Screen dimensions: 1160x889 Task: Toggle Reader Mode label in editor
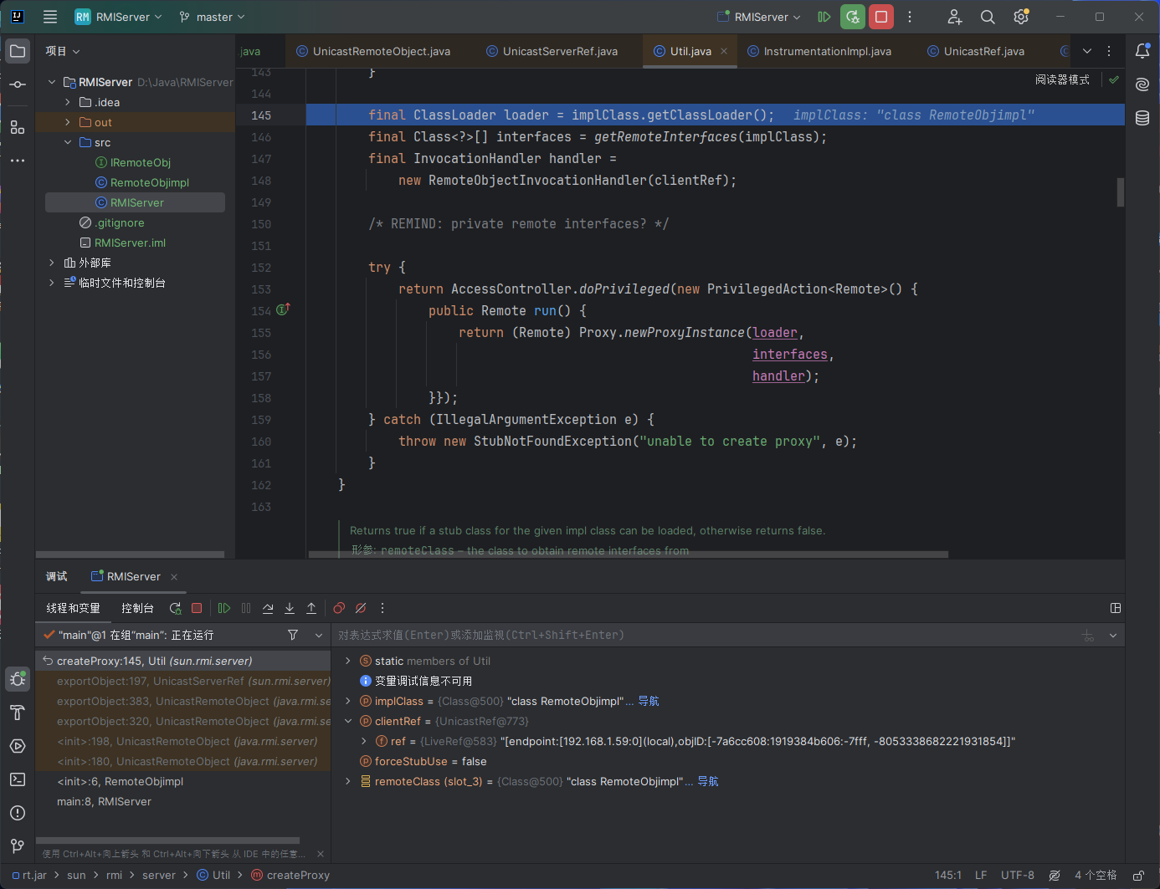coord(1062,79)
